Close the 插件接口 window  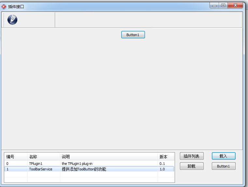point(235,6)
